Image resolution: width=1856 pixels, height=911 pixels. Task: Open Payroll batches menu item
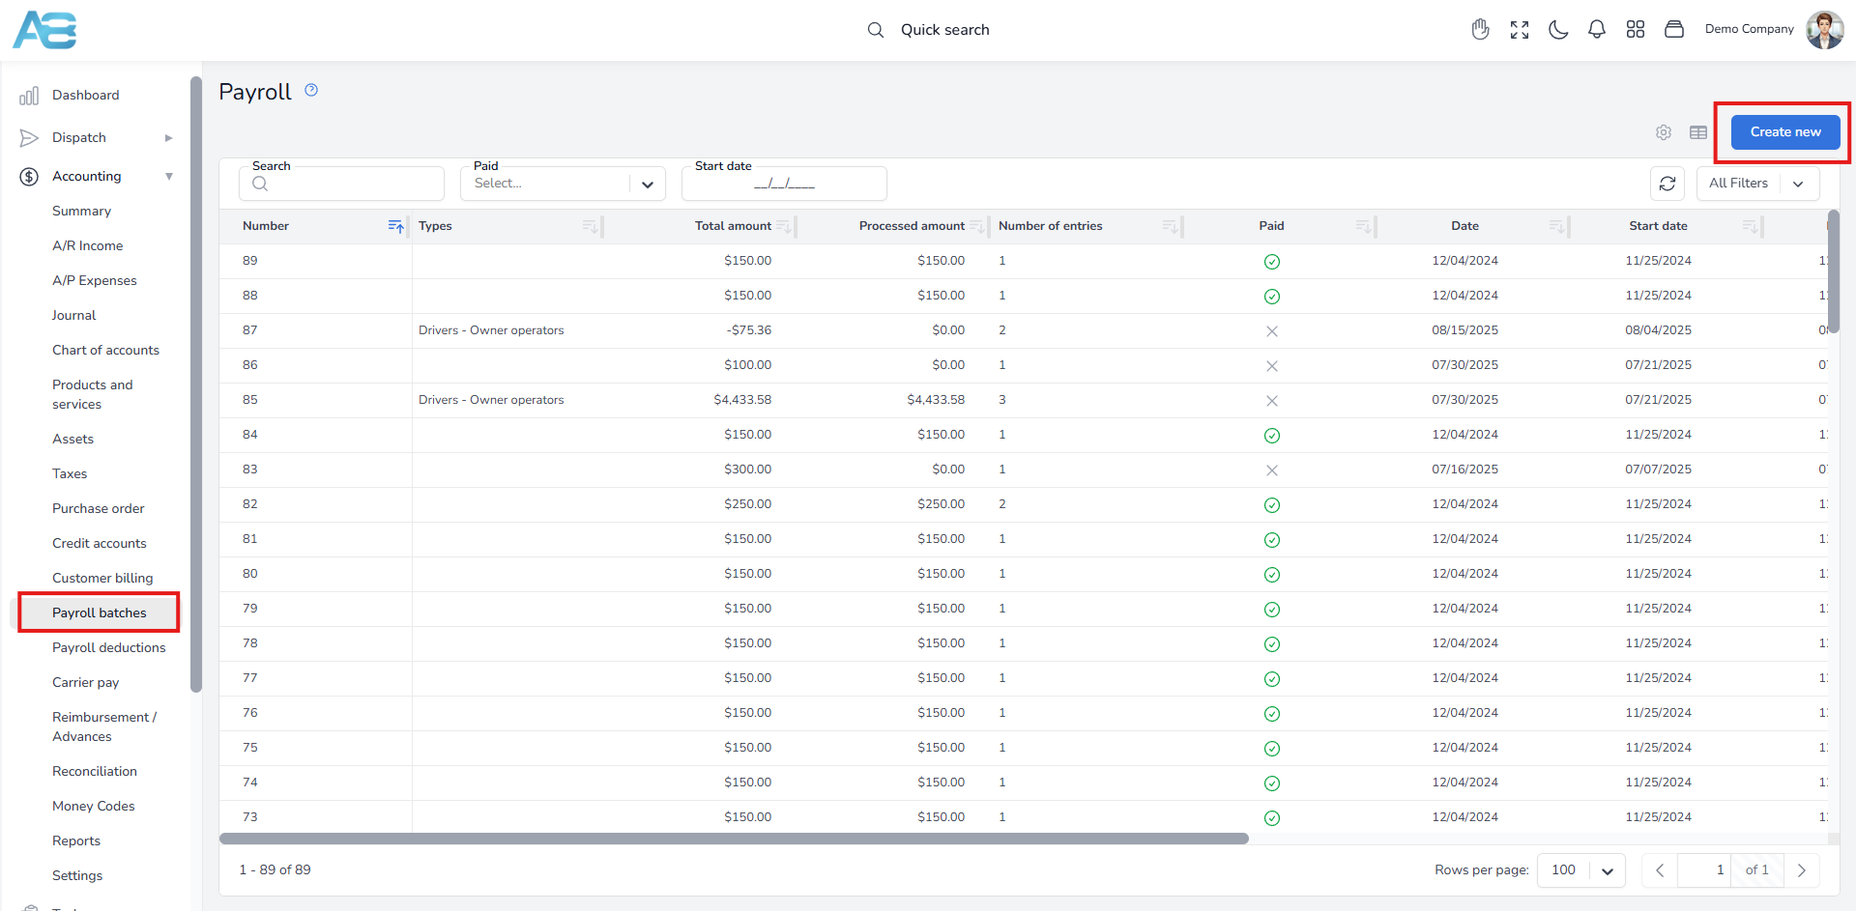point(99,613)
